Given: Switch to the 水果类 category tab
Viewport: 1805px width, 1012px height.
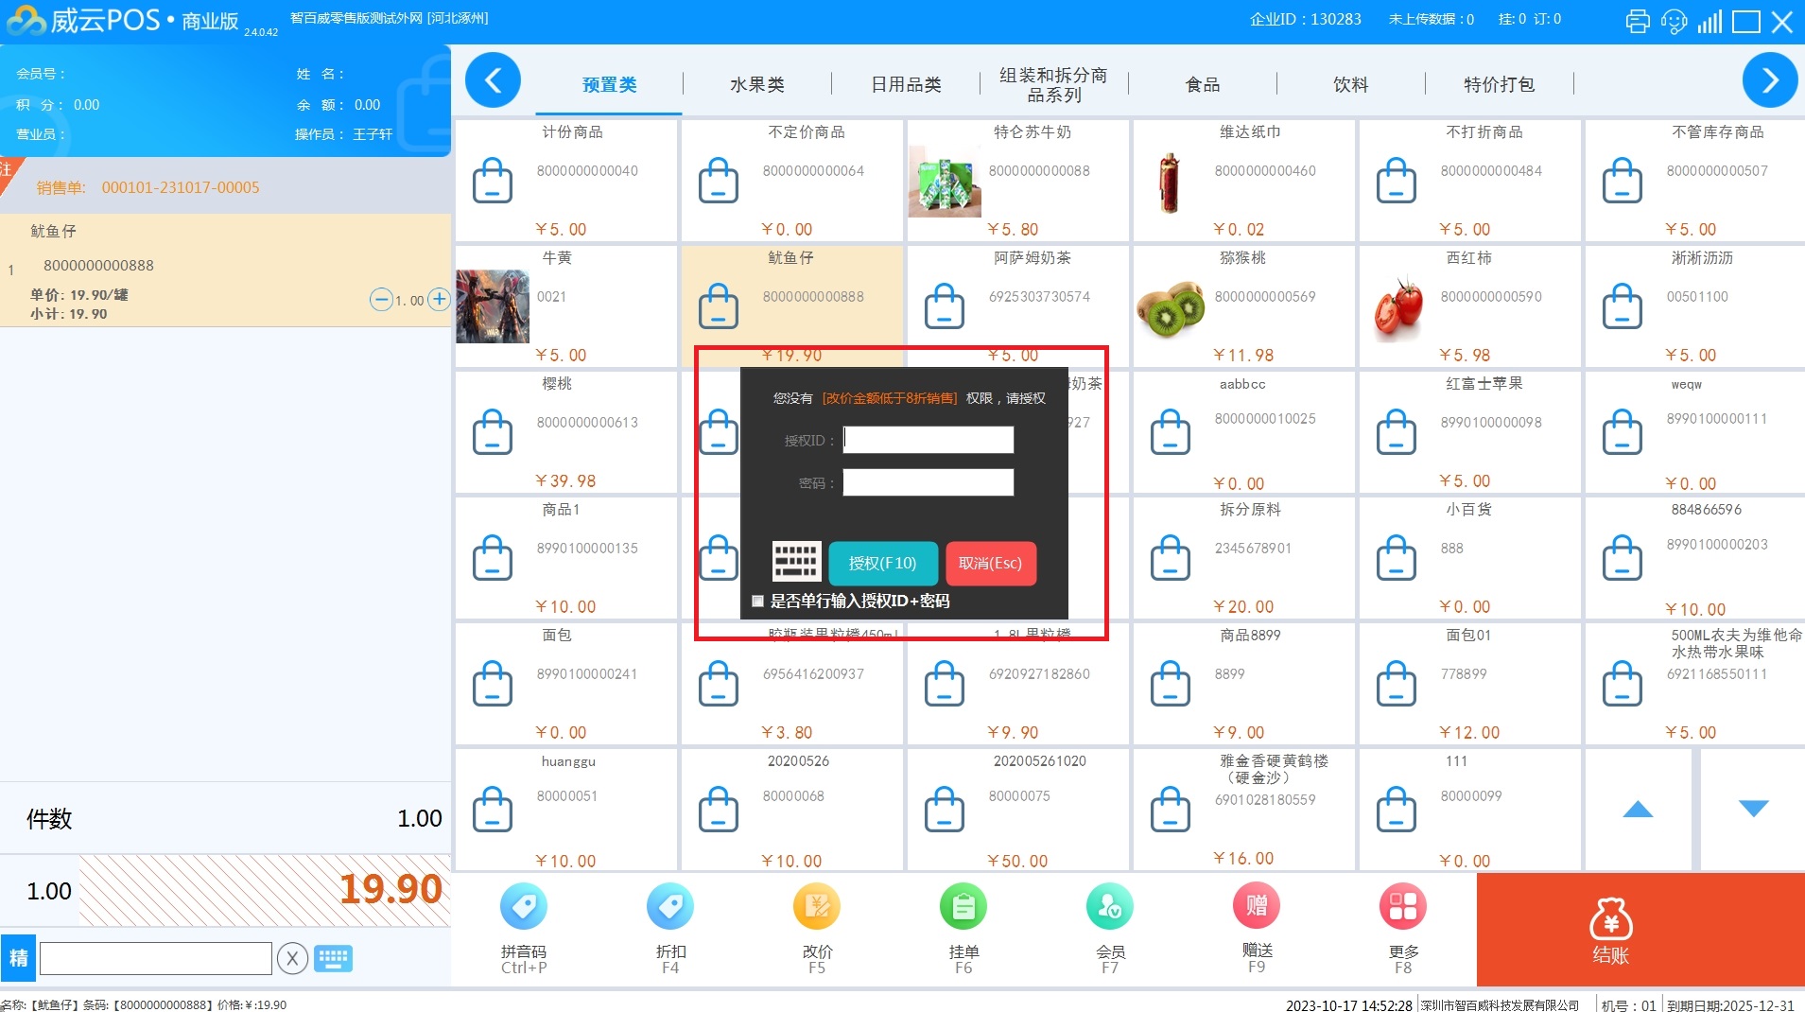Looking at the screenshot, I should click(756, 85).
